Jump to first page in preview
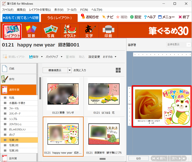Viewport: 192px width, 162px height. click(x=154, y=159)
